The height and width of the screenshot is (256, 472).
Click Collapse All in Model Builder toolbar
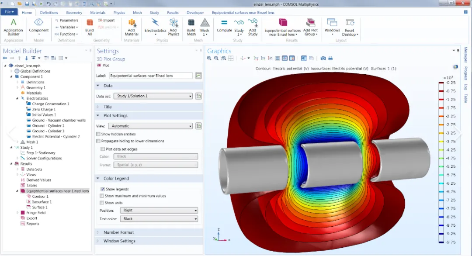(x=46, y=58)
